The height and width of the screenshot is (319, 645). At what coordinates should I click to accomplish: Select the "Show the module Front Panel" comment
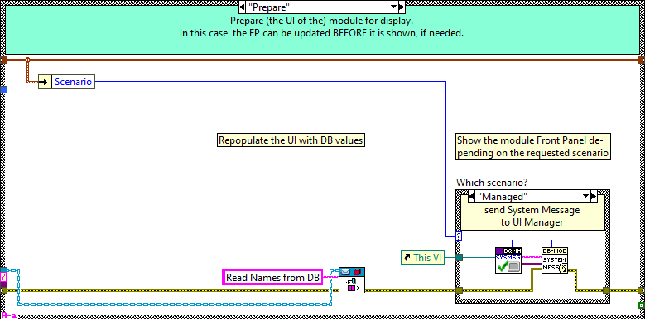click(x=533, y=146)
